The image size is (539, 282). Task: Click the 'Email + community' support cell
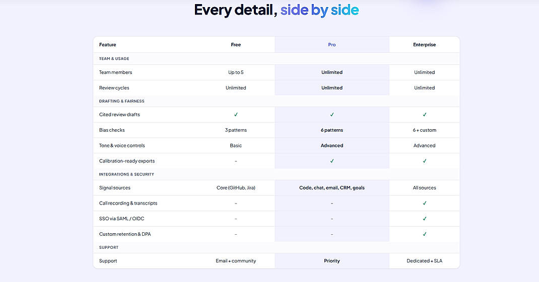pyautogui.click(x=236, y=261)
